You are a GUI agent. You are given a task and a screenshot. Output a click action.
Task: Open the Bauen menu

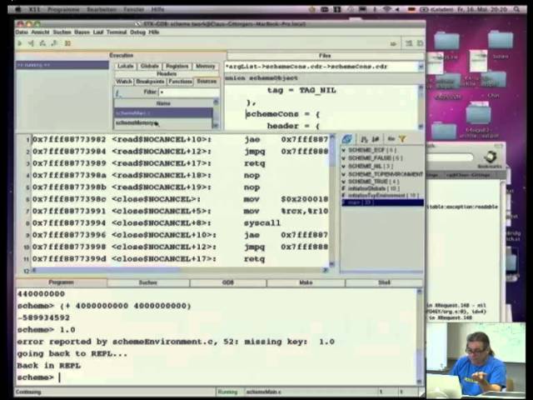tap(82, 32)
